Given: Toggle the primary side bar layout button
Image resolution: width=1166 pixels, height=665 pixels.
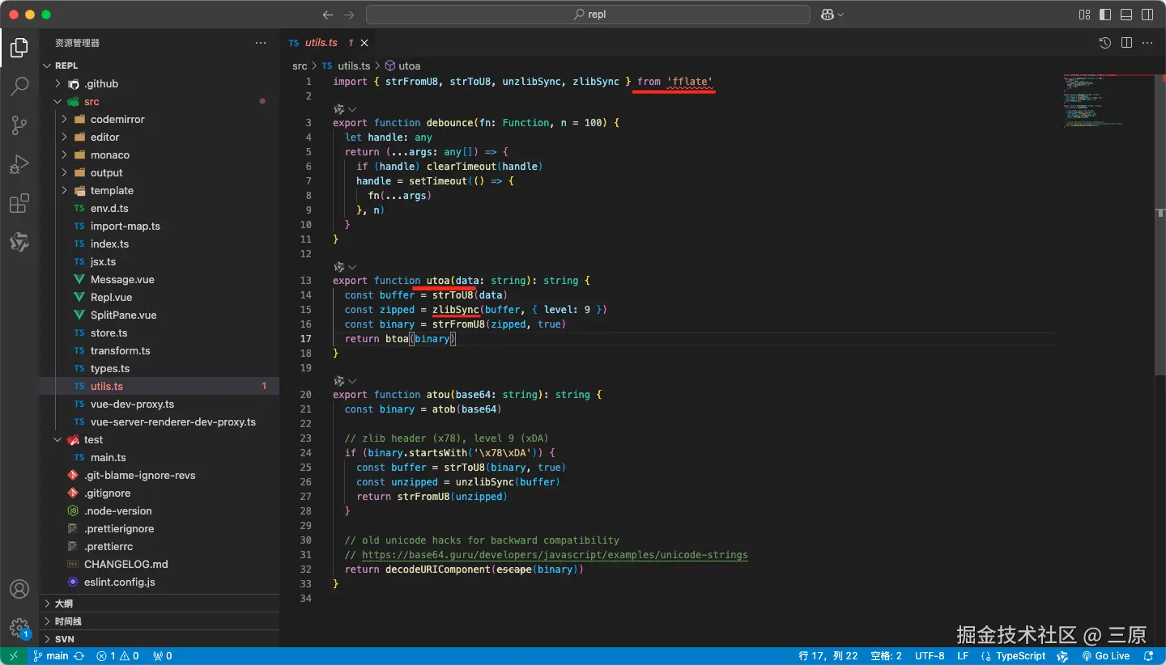Looking at the screenshot, I should click(1105, 15).
